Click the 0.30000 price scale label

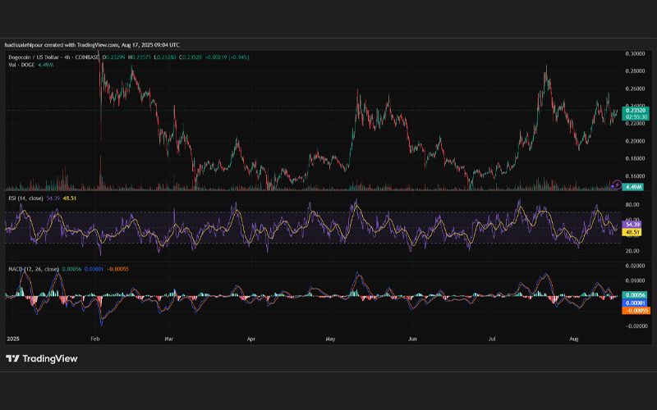point(635,53)
